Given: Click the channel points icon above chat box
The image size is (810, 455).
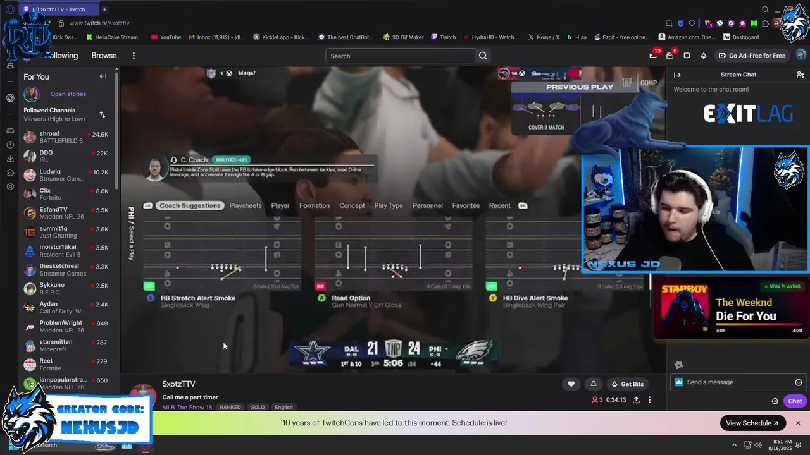Looking at the screenshot, I should [678, 365].
